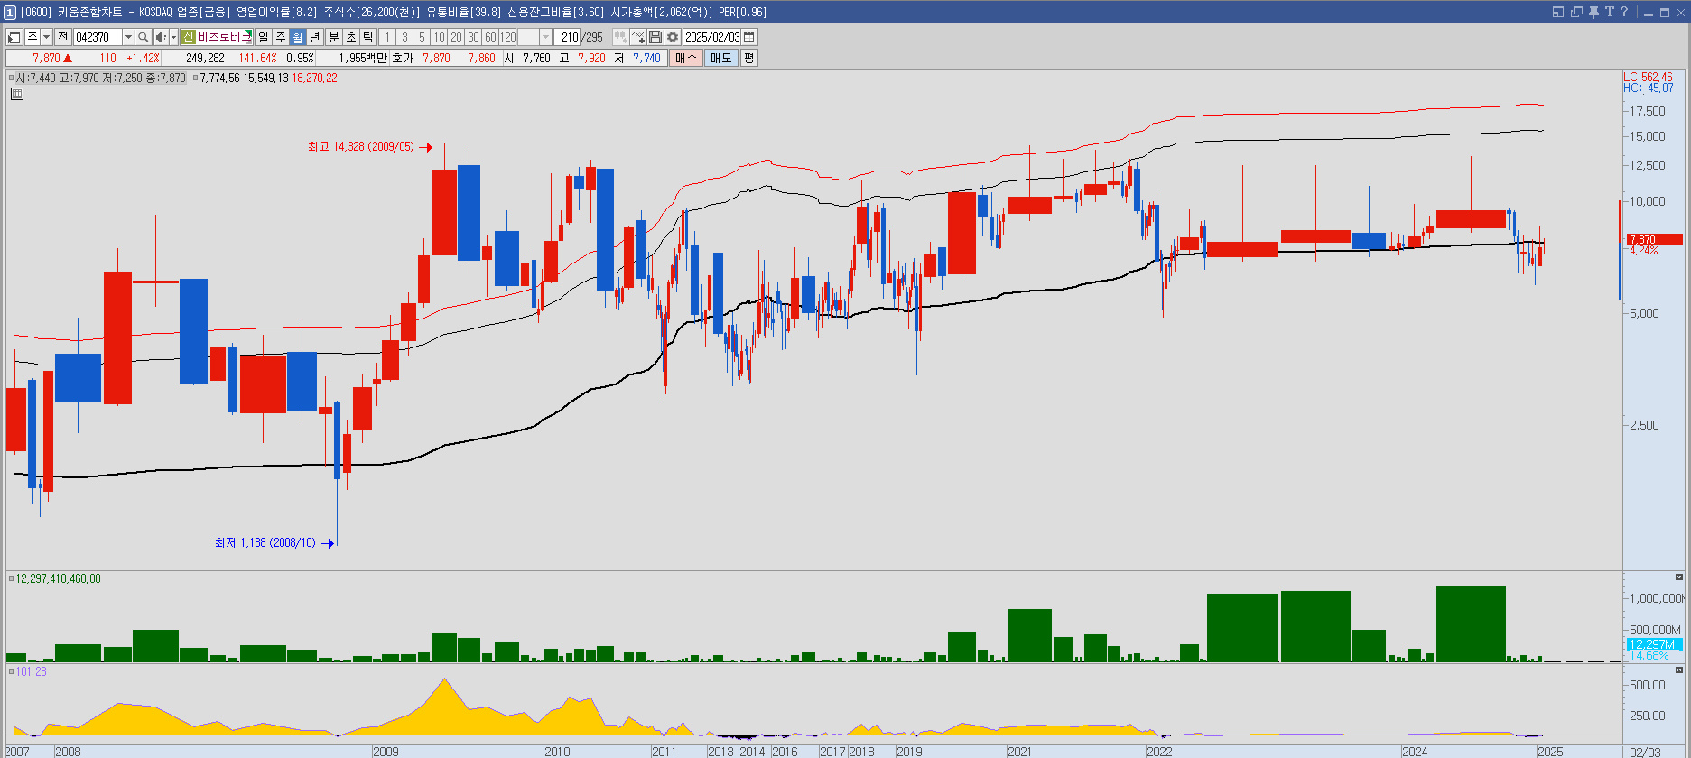Click the cyan volume tag 12,297M on axis
The height and width of the screenshot is (758, 1691).
pos(1654,643)
